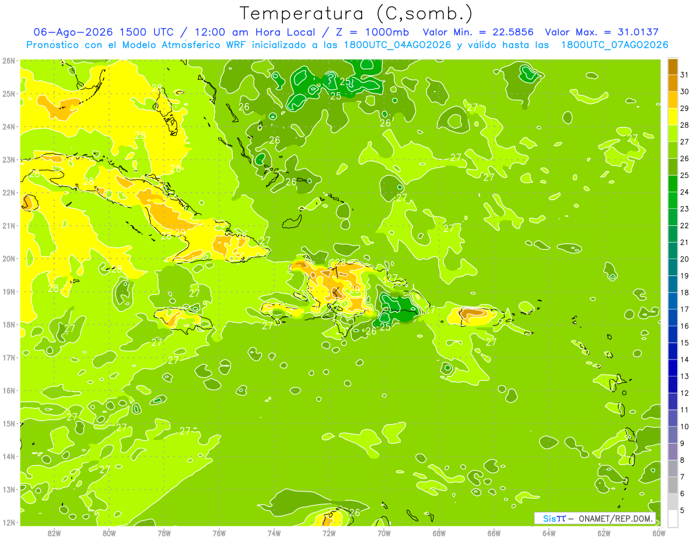This screenshot has width=700, height=541.
Task: Click the '60W' longitude axis label
Action: point(659,533)
